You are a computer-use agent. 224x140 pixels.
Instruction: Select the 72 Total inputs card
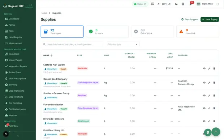point(62,32)
